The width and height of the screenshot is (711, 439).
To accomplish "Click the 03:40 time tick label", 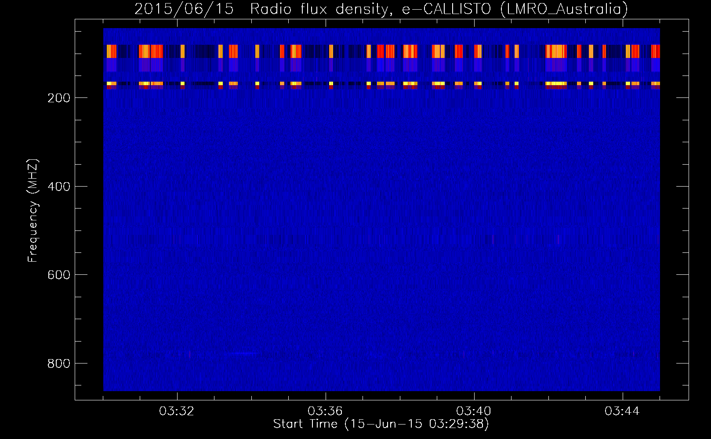I will click(x=474, y=411).
